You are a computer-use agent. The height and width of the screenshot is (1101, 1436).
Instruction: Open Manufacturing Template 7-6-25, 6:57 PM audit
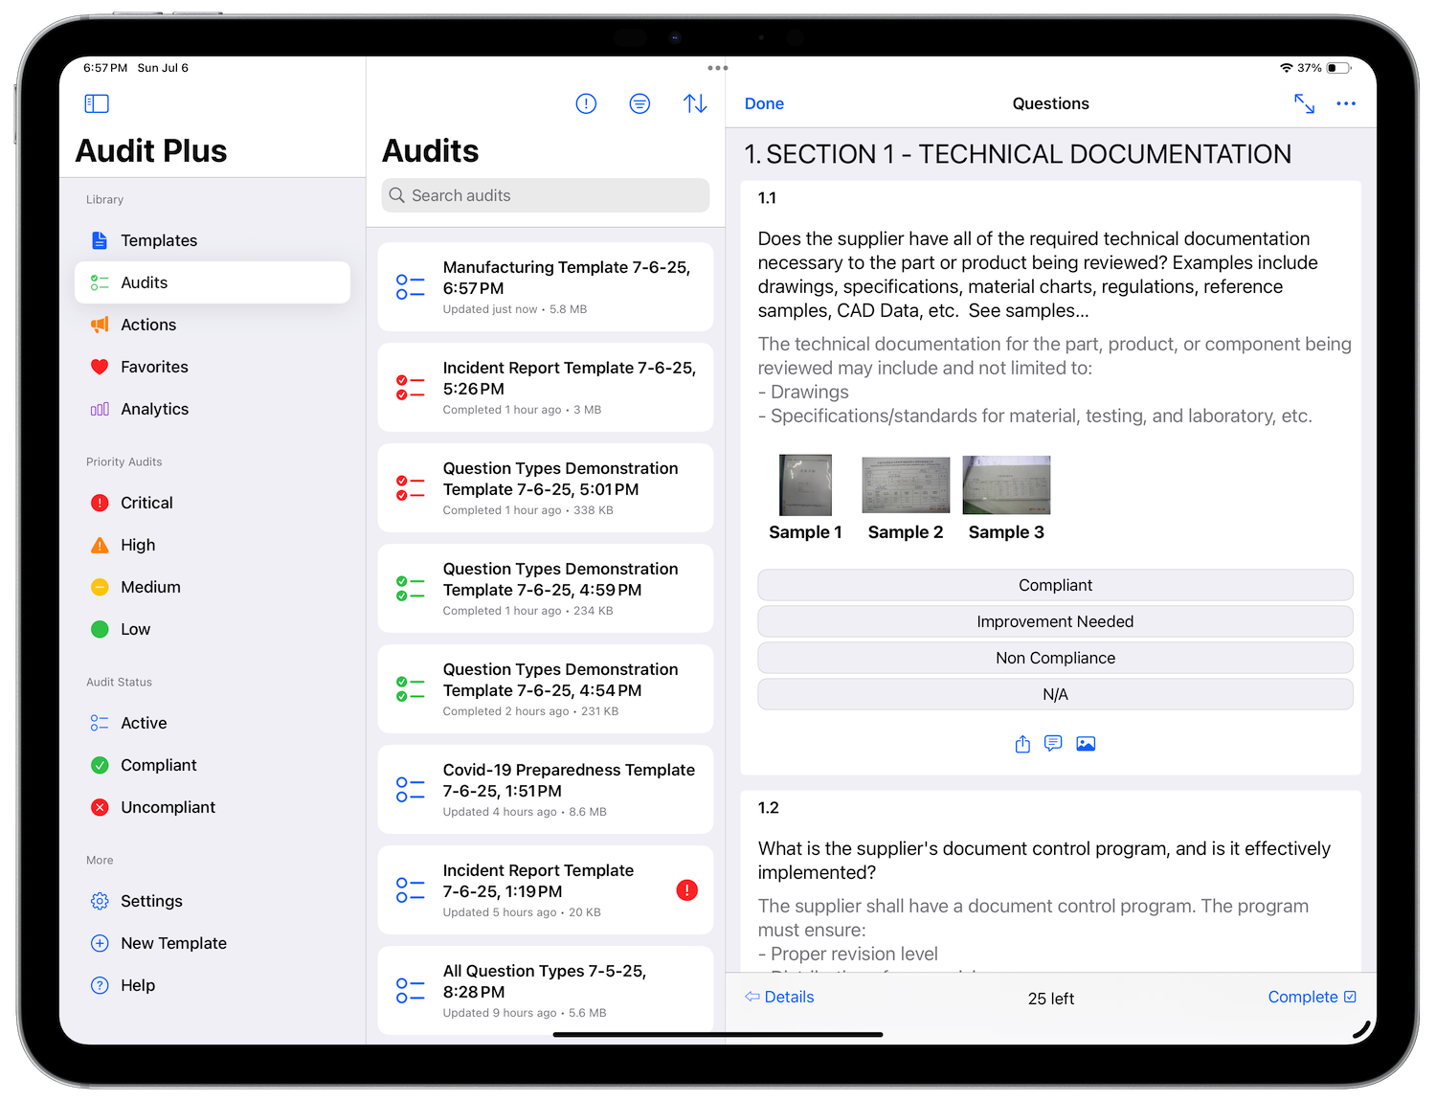point(546,287)
